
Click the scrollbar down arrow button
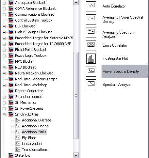coord(76,155)
